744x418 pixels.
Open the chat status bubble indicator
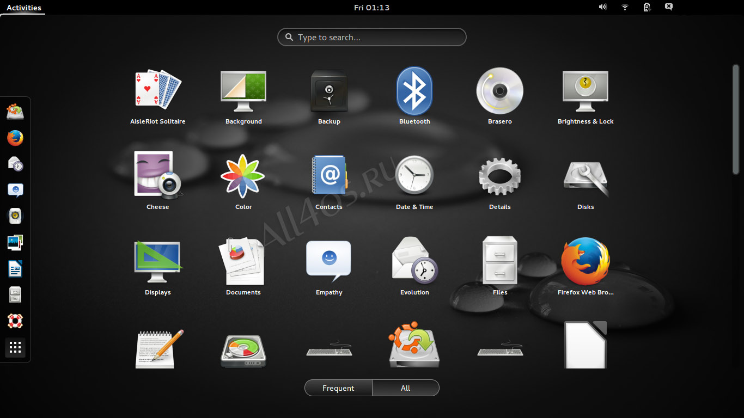tap(668, 7)
